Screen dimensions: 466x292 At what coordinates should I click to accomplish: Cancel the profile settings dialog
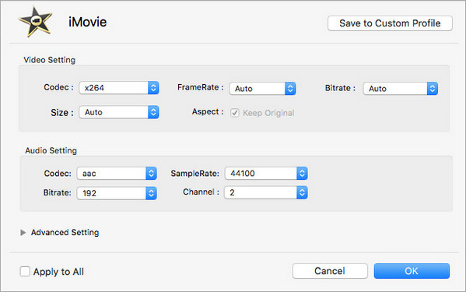point(330,271)
